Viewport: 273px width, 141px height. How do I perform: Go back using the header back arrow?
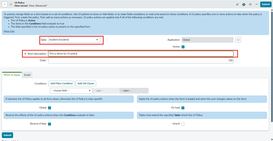[5, 4]
